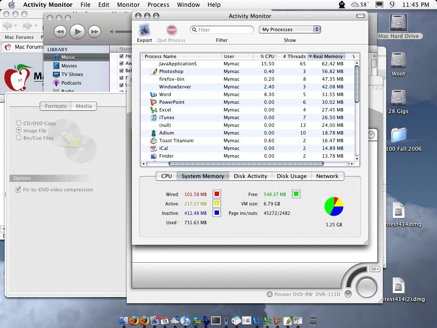Switch to the CPU tab
This screenshot has width=437, height=328.
(x=166, y=176)
